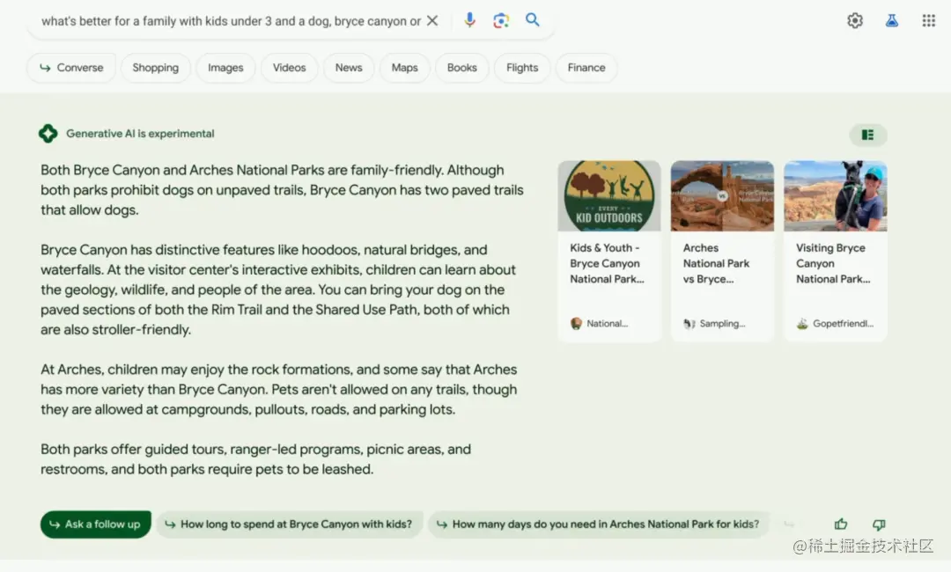Ask 'How many days do you need in Arches' suggestion

[x=599, y=524]
